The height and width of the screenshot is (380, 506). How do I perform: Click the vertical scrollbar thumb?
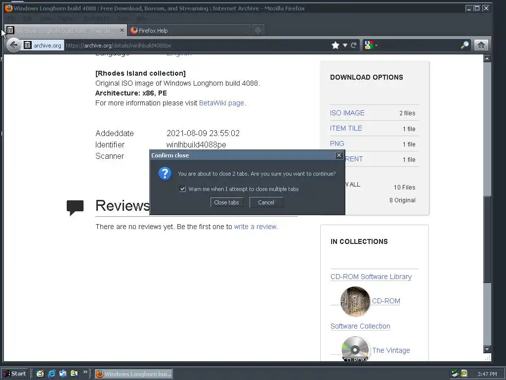click(x=487, y=239)
